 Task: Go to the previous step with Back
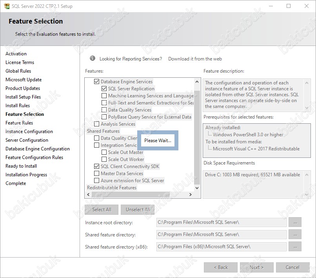coord(221,267)
